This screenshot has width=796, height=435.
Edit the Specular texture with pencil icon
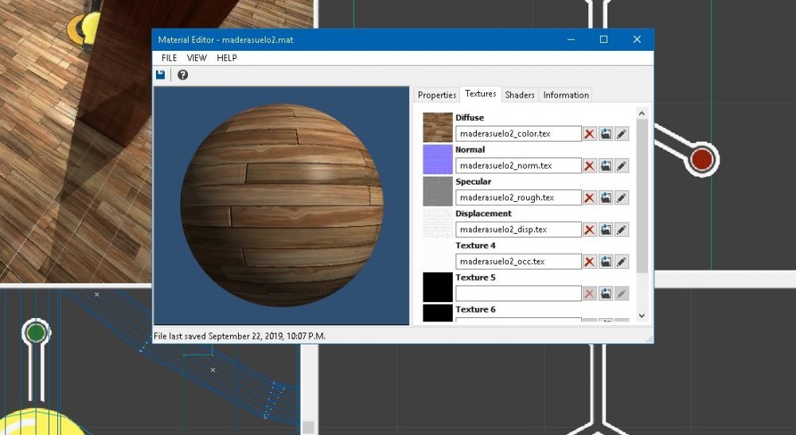point(622,197)
